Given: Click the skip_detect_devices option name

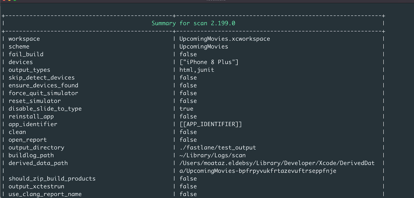Looking at the screenshot, I should click(41, 78).
